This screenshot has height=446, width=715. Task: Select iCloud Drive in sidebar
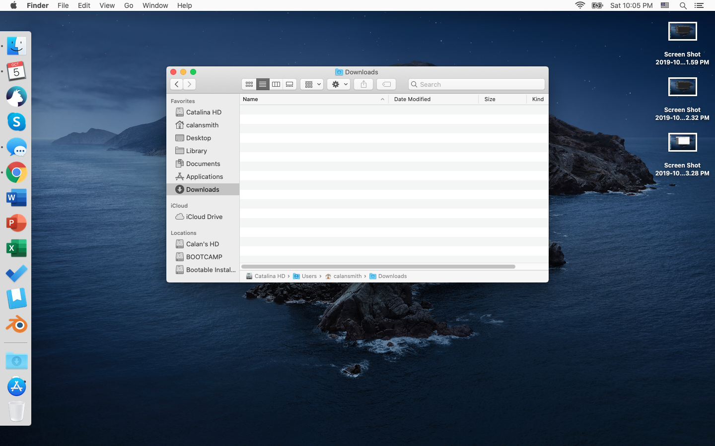pos(204,217)
